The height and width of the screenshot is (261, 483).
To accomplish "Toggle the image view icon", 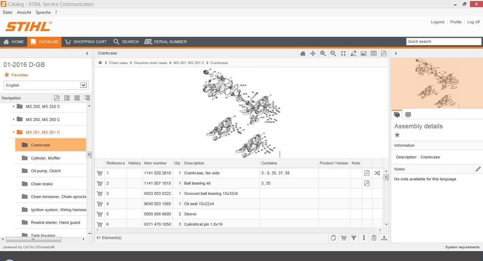I will [x=364, y=53].
